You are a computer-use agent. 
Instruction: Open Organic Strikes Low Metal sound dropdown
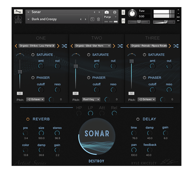point(37,46)
